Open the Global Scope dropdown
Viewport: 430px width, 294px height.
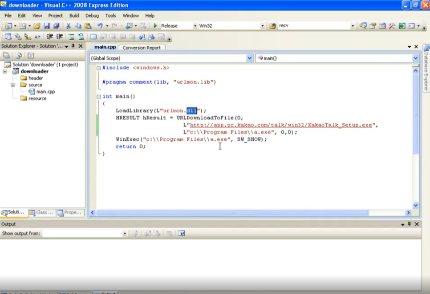coord(249,58)
